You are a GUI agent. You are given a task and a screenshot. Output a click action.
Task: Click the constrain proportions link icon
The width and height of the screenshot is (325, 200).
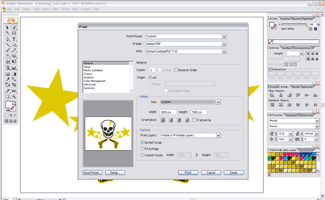coord(197,155)
